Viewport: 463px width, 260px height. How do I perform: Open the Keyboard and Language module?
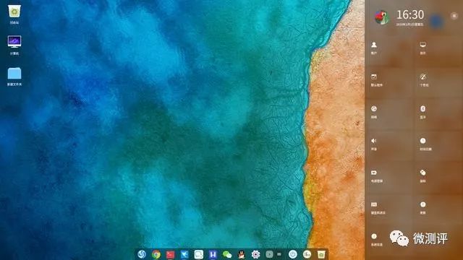[x=378, y=208]
